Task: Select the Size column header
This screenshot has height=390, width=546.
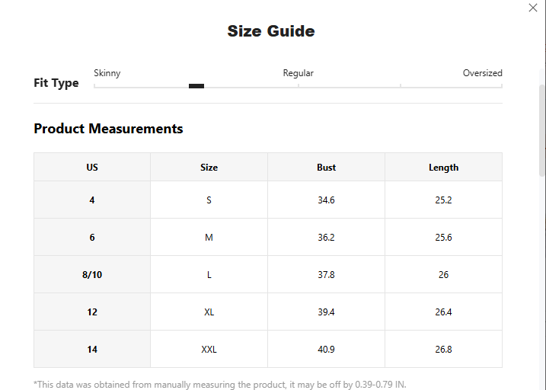Action: (x=209, y=168)
